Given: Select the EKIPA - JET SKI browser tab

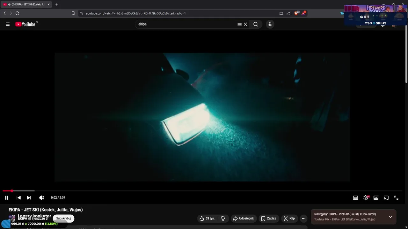Looking at the screenshot, I should [26, 4].
